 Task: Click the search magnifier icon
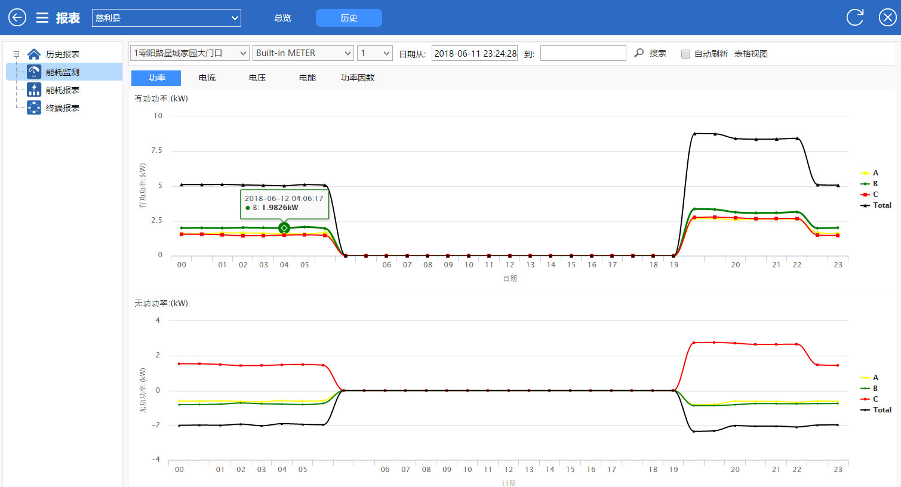tap(639, 53)
